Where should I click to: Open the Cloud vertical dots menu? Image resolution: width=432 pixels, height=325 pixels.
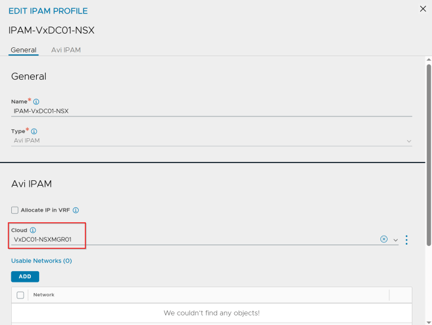coord(407,239)
